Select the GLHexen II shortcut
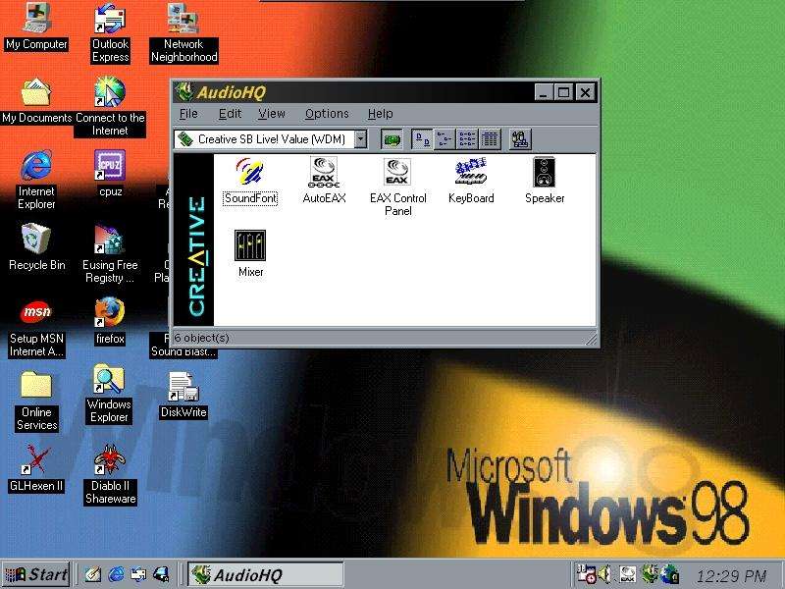The width and height of the screenshot is (785, 589). point(36,469)
